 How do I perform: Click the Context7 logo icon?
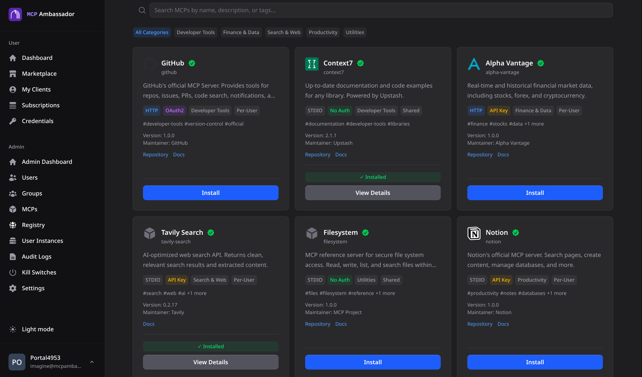[312, 64]
